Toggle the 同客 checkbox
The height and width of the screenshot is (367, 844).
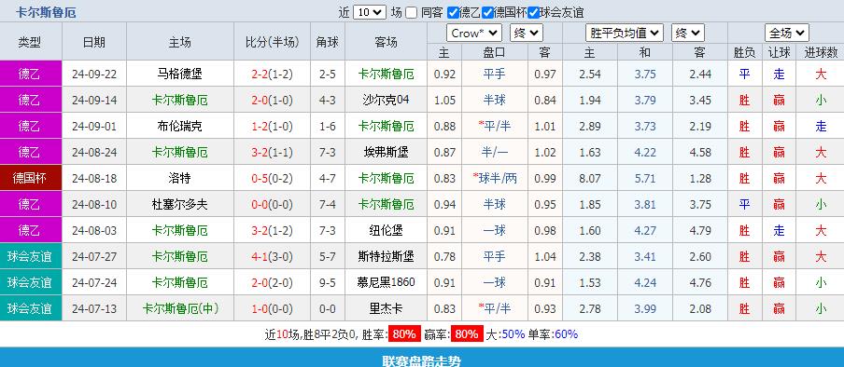coord(411,12)
